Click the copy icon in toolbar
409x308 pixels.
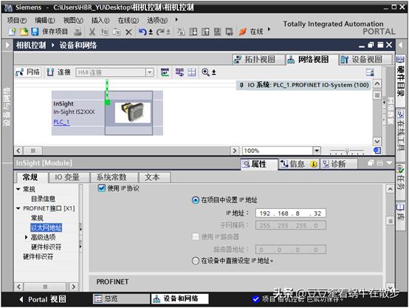tap(104, 32)
